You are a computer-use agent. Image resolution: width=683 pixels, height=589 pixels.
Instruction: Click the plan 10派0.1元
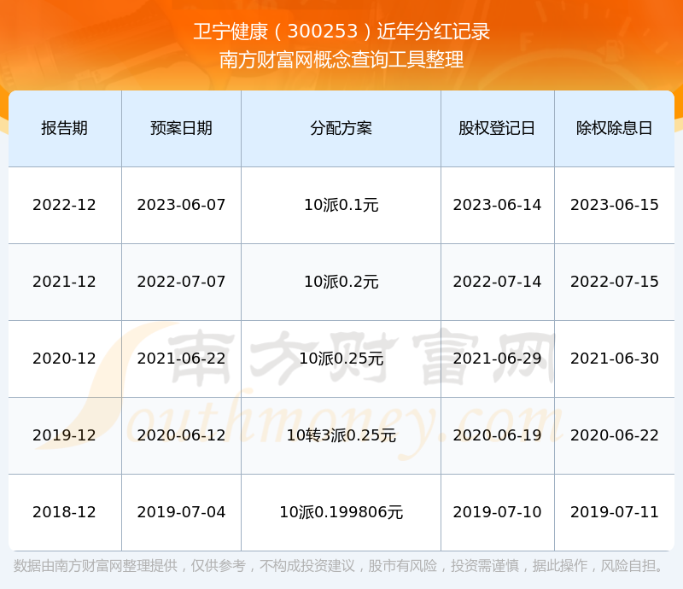tap(341, 205)
